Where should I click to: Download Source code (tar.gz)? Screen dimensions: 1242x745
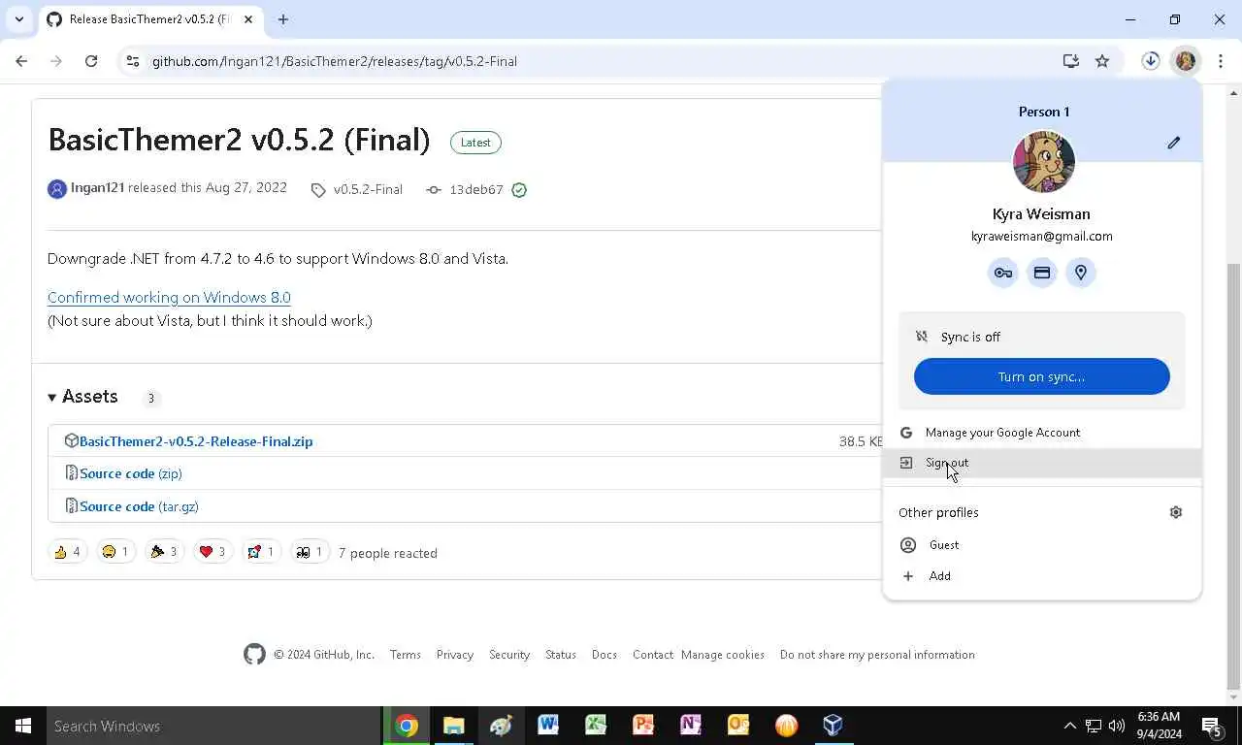(x=139, y=506)
